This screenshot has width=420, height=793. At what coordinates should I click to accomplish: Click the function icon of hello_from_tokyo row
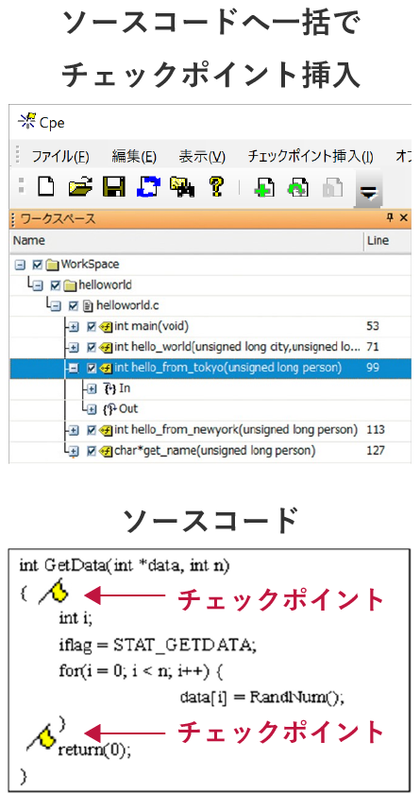coord(106,368)
